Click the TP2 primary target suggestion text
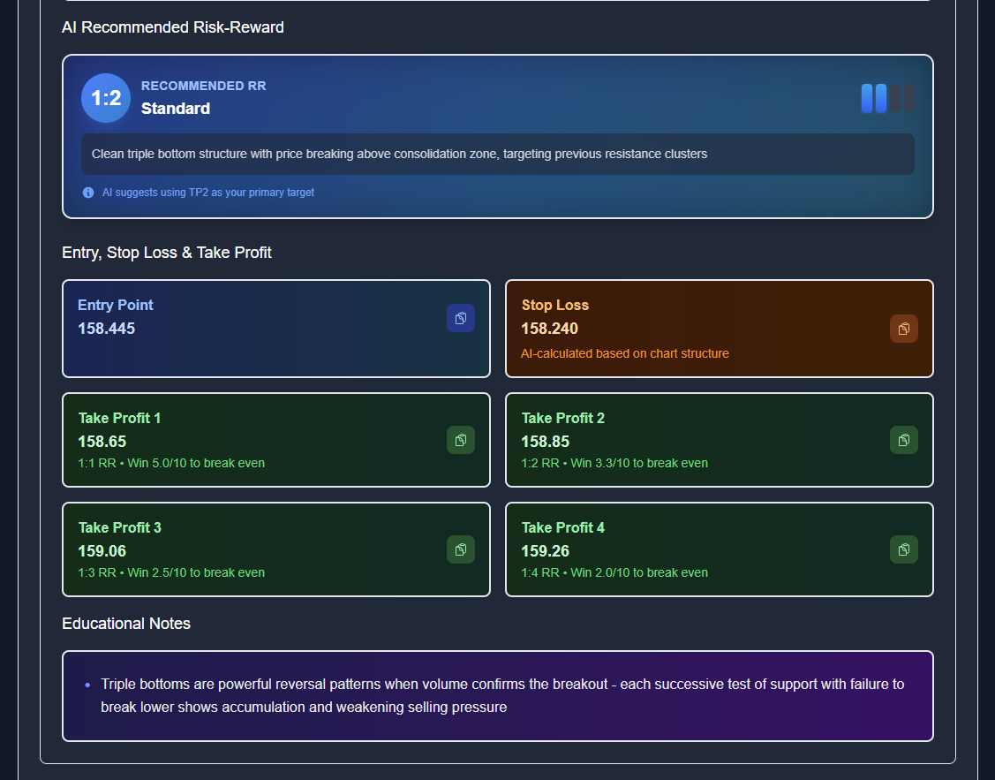The width and height of the screenshot is (995, 780). [x=207, y=193]
